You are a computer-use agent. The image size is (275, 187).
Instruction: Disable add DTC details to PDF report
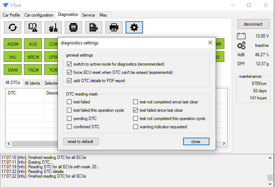69,81
